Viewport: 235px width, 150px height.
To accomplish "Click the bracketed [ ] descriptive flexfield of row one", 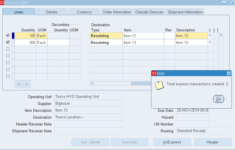I will click(216, 36).
